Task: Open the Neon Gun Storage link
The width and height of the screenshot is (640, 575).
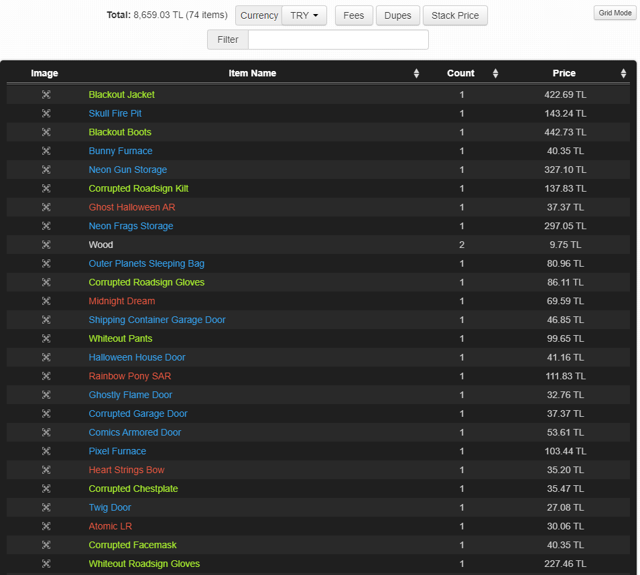Action: point(128,170)
